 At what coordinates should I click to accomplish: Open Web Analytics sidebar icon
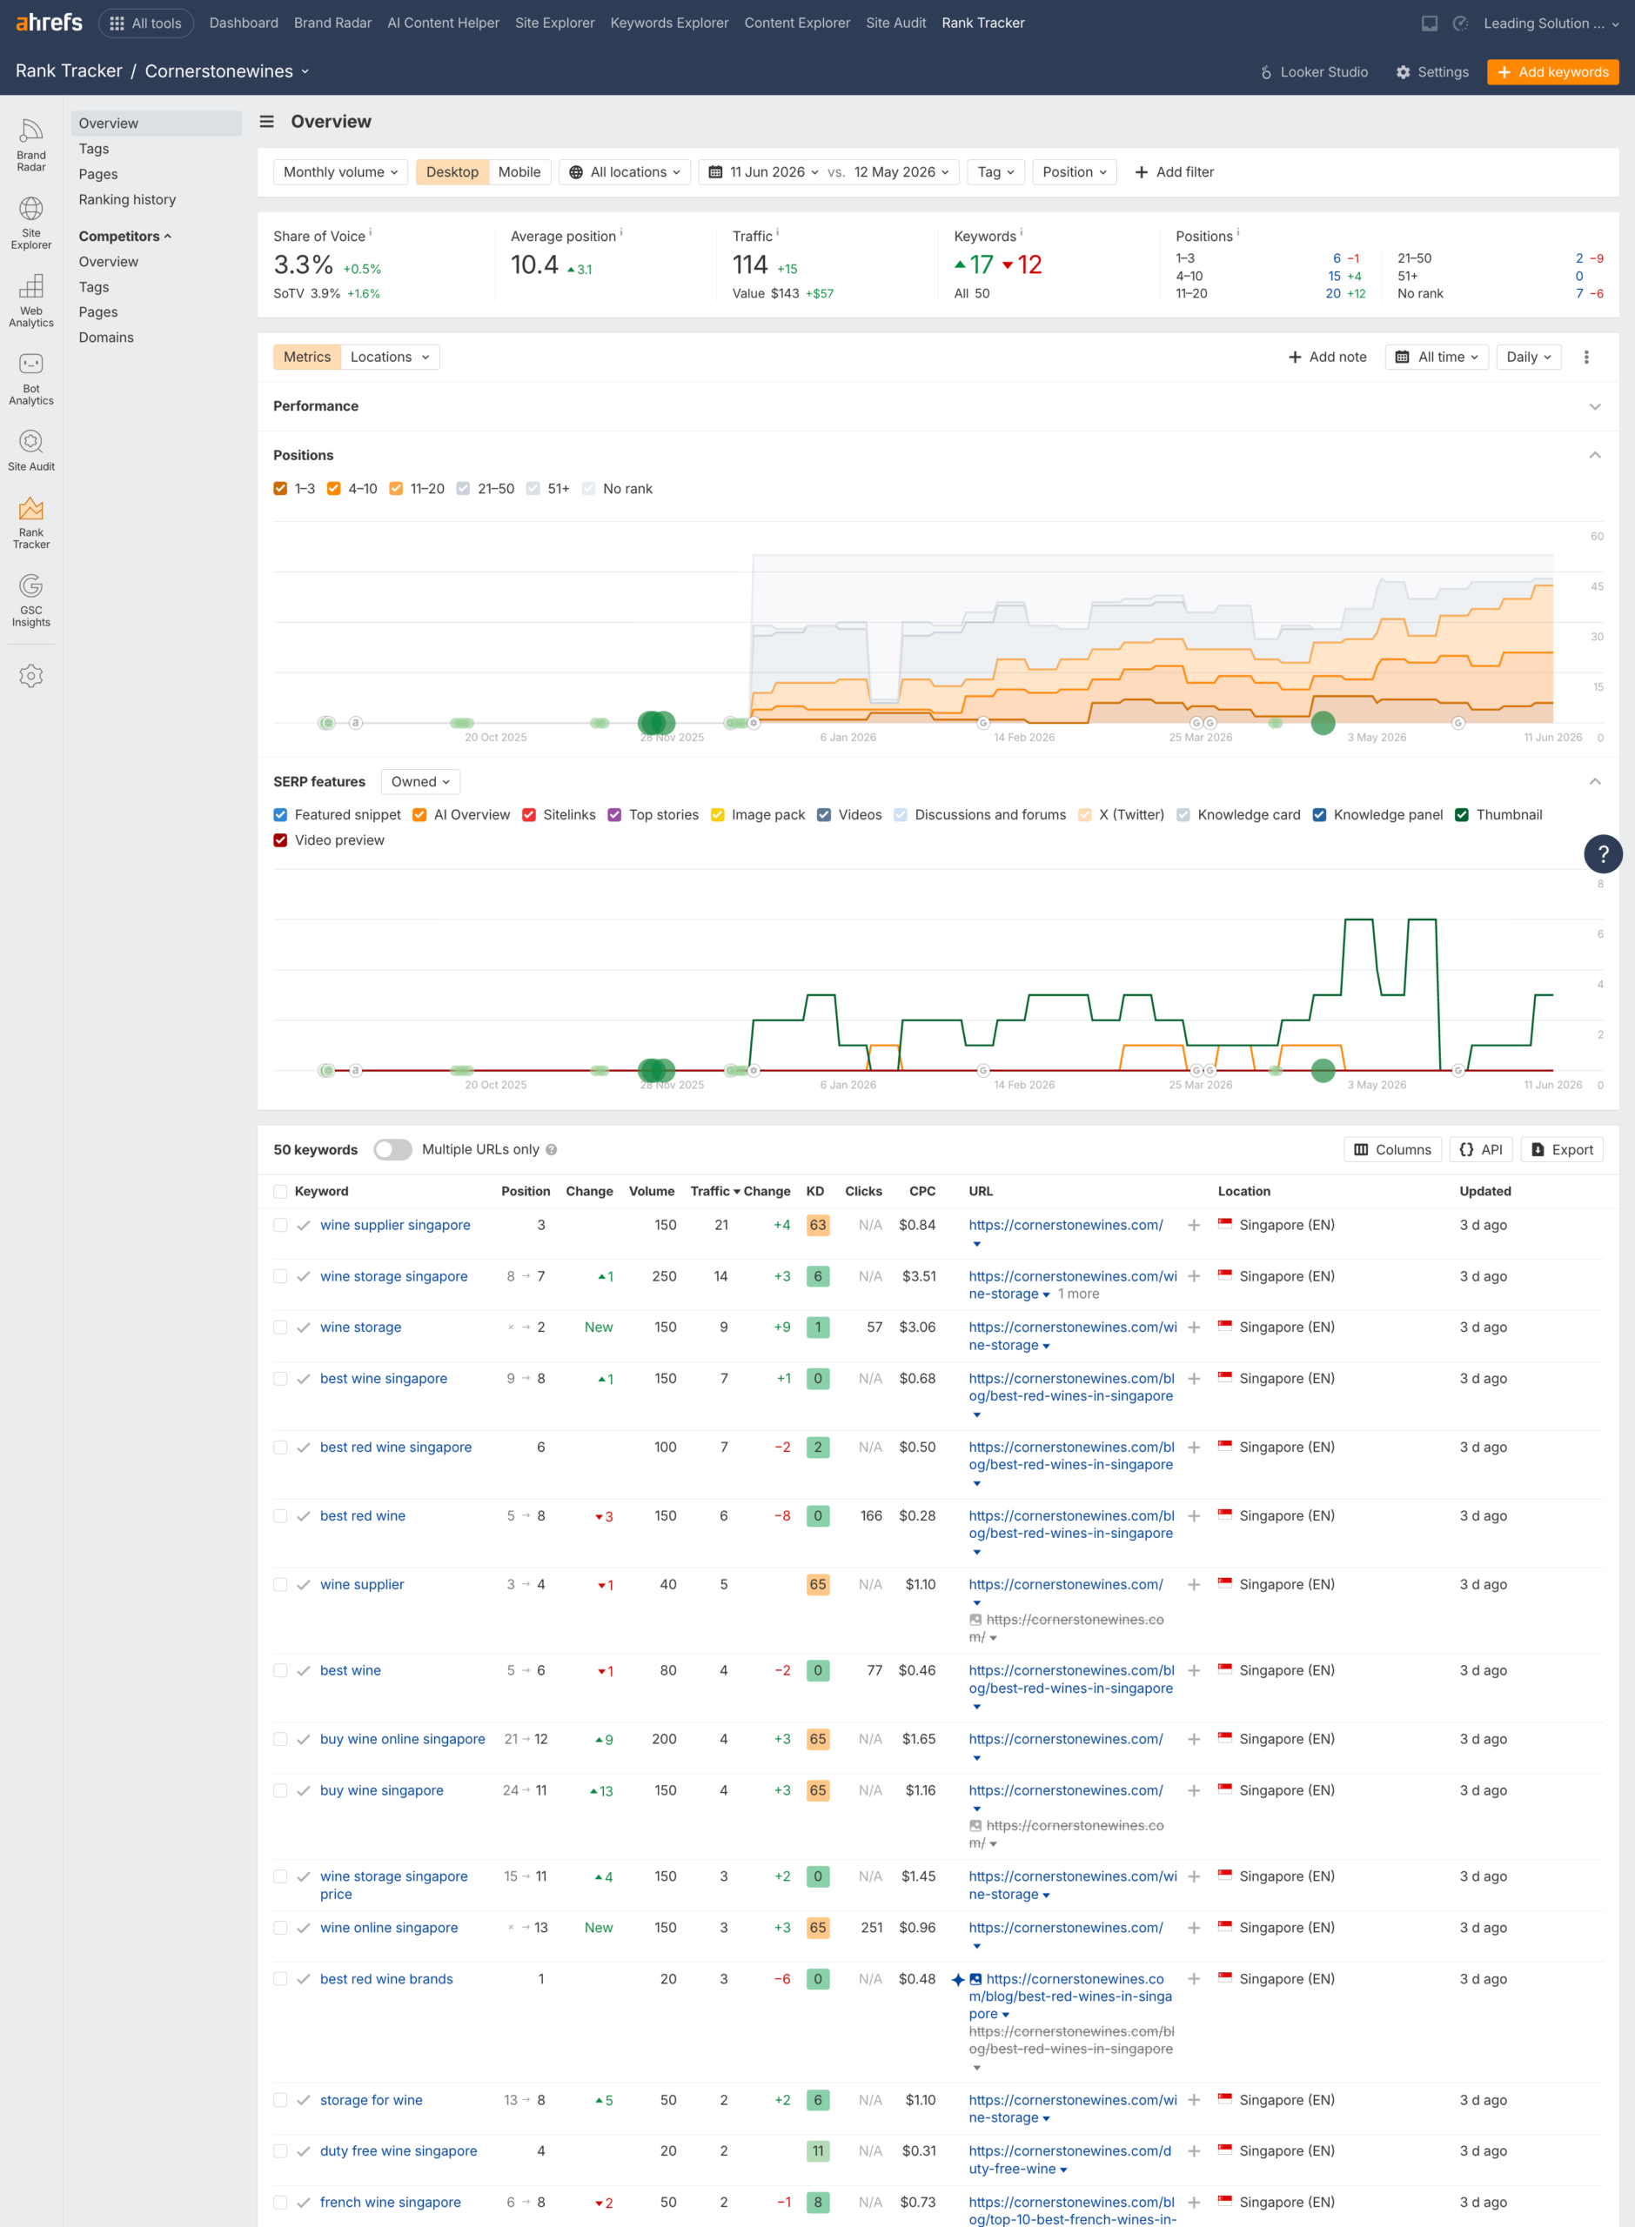pos(30,301)
